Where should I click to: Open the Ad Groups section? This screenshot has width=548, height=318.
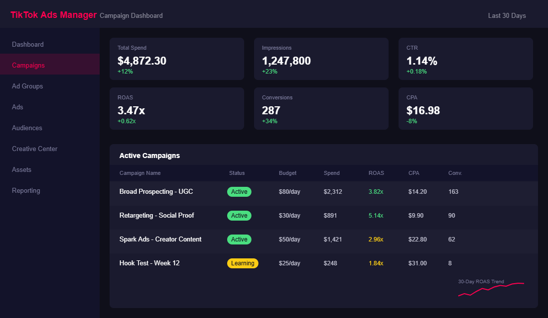[x=27, y=86]
